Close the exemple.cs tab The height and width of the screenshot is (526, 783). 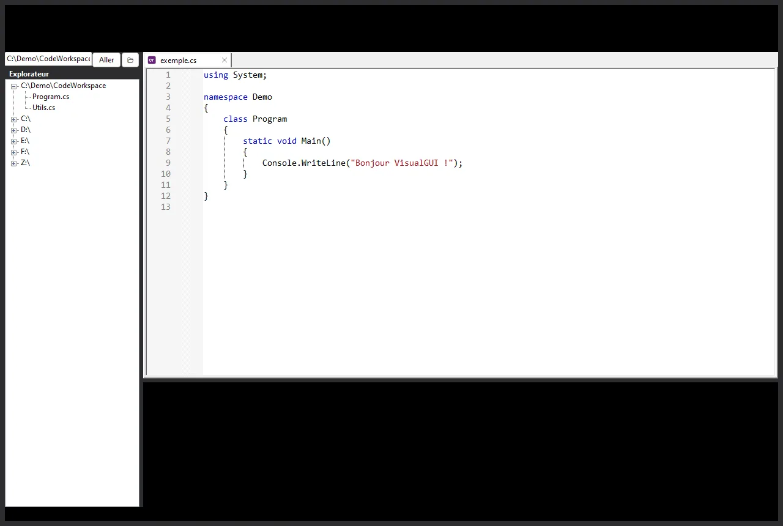click(x=225, y=60)
